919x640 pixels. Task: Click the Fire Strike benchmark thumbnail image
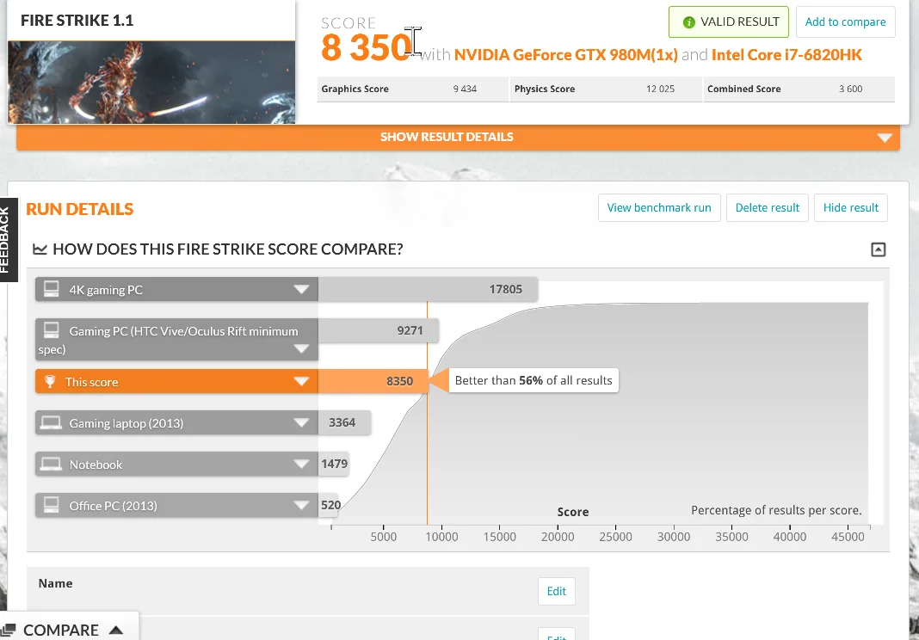pos(151,83)
